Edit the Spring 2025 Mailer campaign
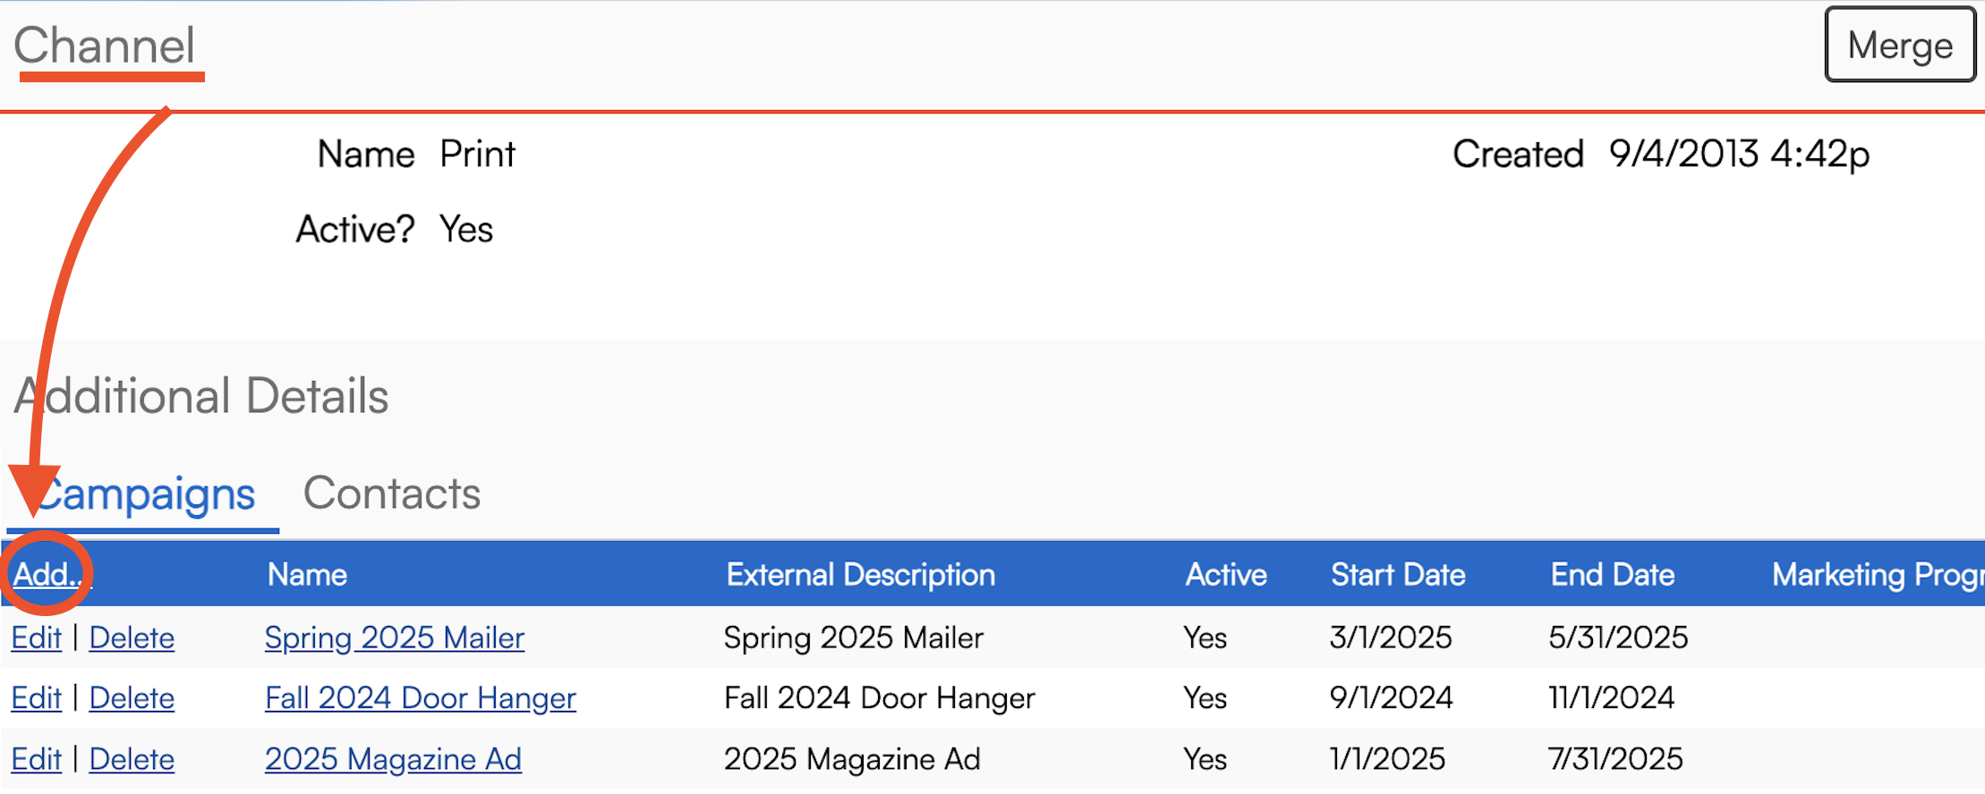The image size is (1985, 794). point(37,638)
